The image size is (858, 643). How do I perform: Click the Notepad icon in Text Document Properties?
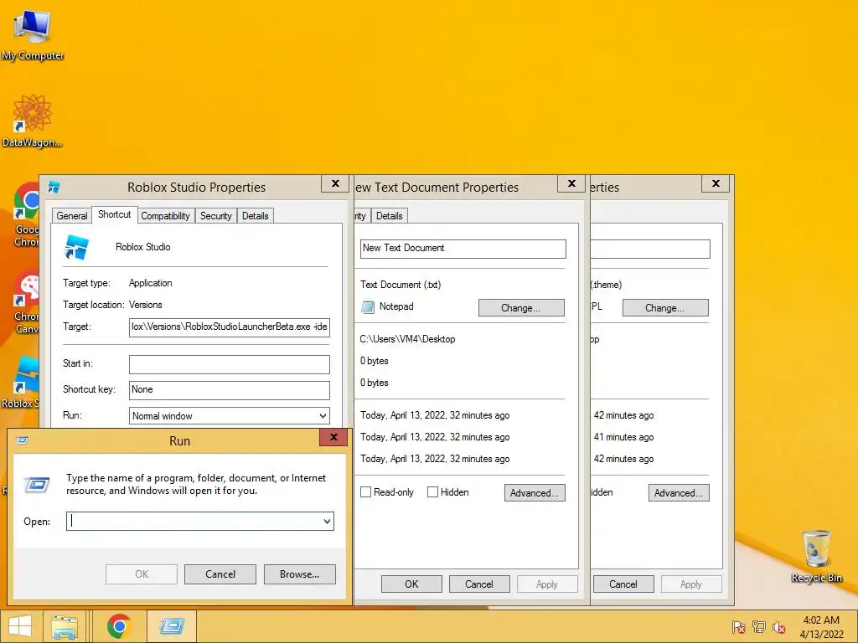coord(368,306)
